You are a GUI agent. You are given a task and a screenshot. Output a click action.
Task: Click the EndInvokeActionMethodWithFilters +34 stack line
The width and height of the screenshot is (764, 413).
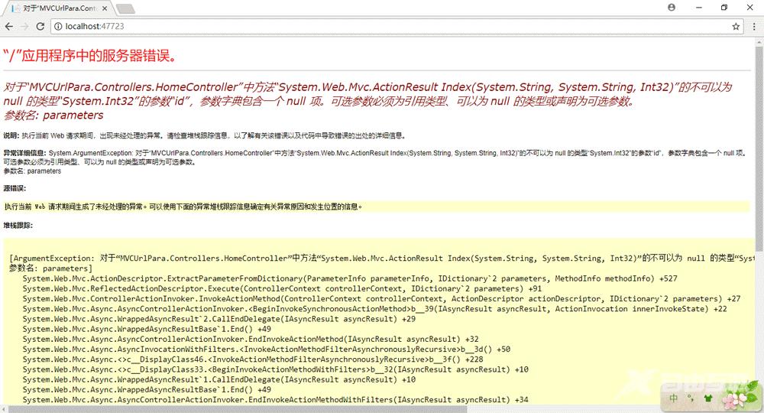point(275,399)
